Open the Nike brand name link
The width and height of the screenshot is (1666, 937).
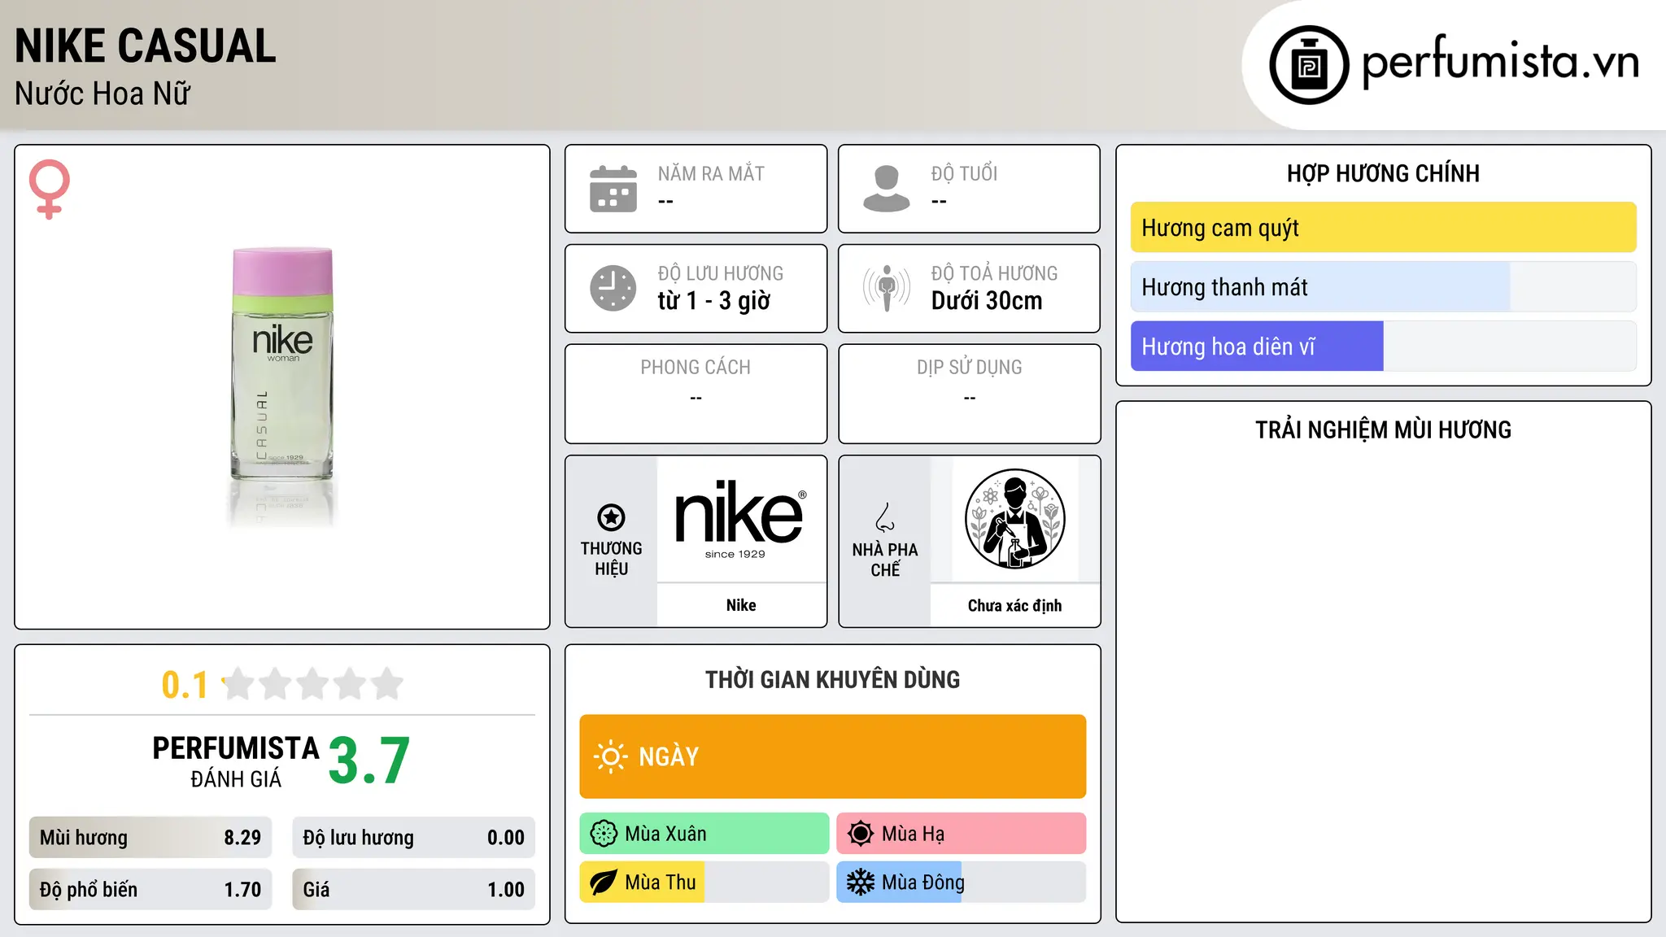[x=741, y=605]
